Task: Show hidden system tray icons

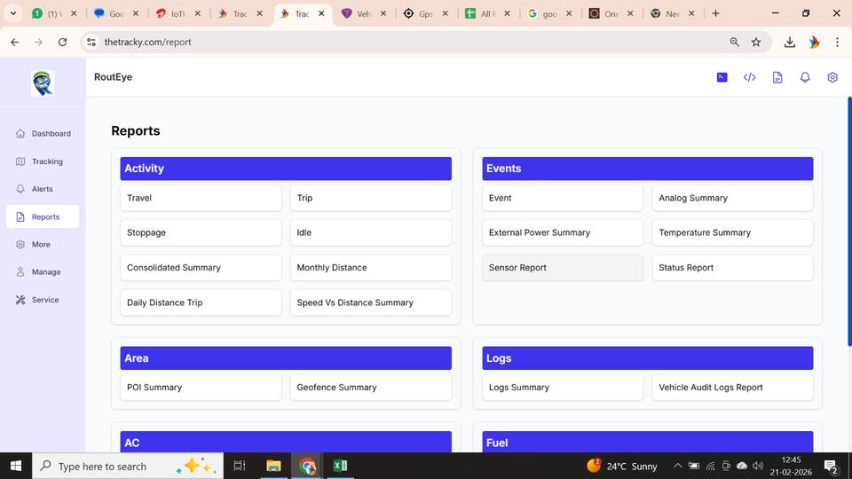Action: [677, 466]
